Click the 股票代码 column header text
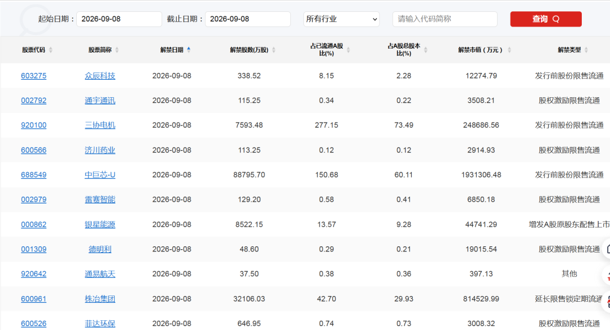Image resolution: width=610 pixels, height=330 pixels. click(33, 50)
